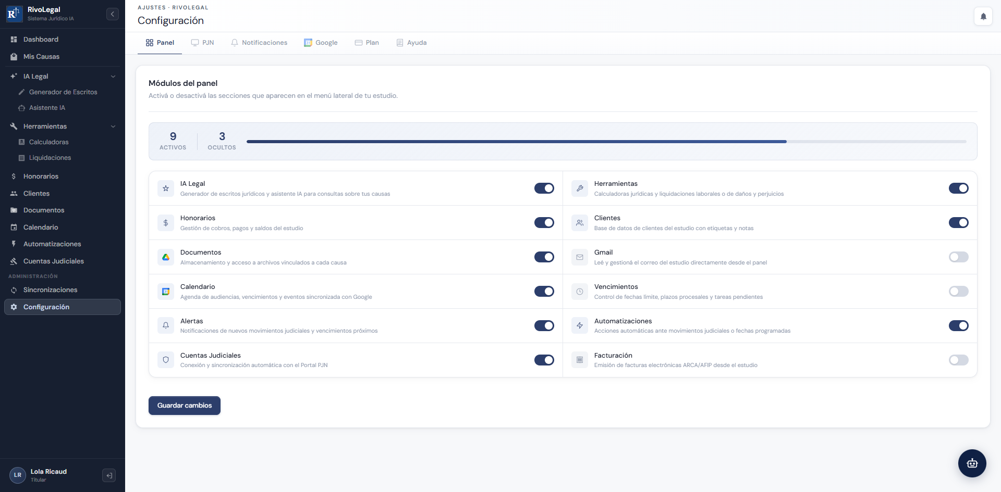Click the Módulos del panel heading

click(x=183, y=83)
